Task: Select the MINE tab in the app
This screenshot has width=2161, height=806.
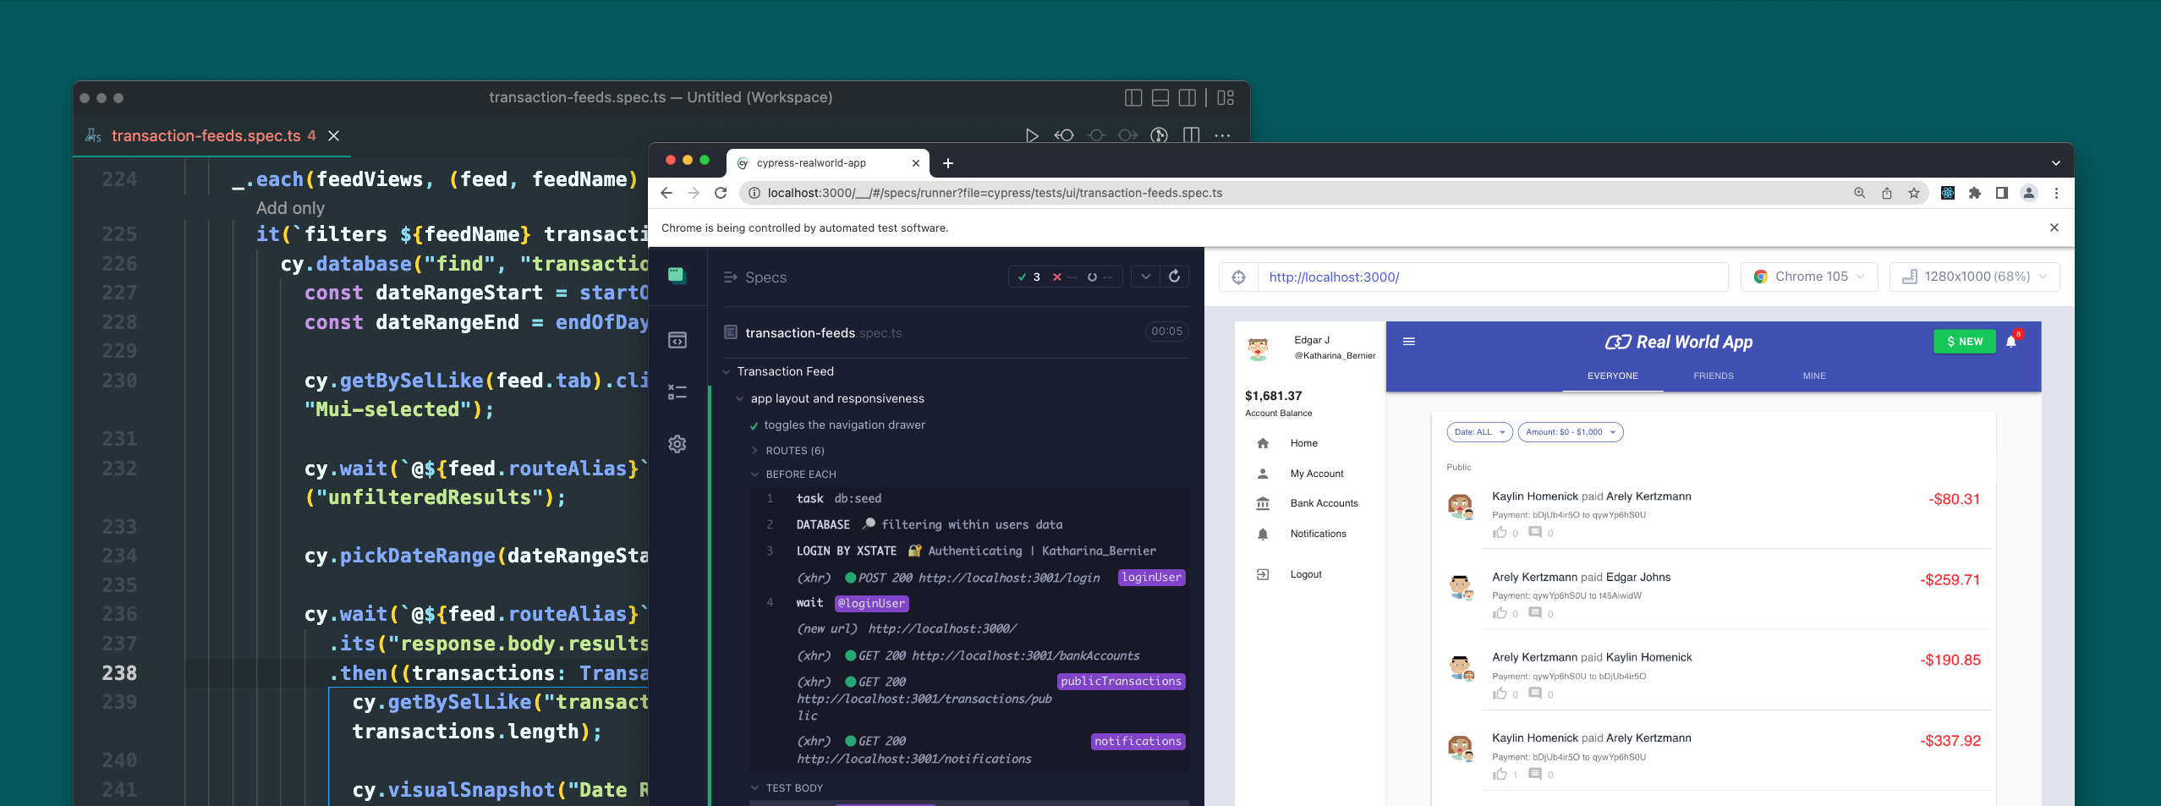Action: click(1813, 376)
